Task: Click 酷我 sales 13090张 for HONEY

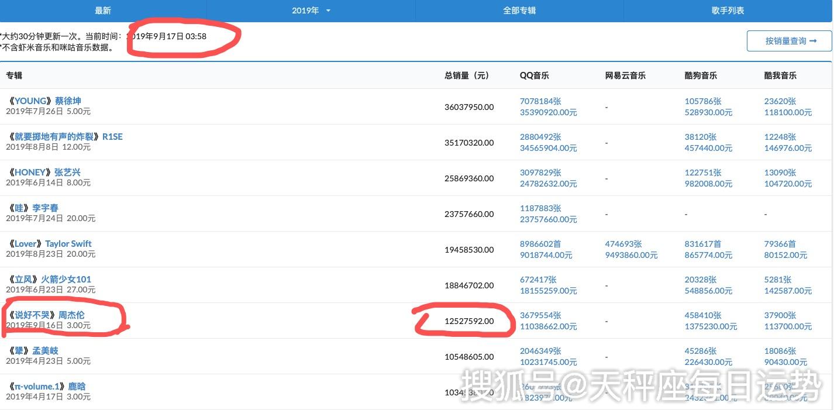Action: tap(780, 173)
